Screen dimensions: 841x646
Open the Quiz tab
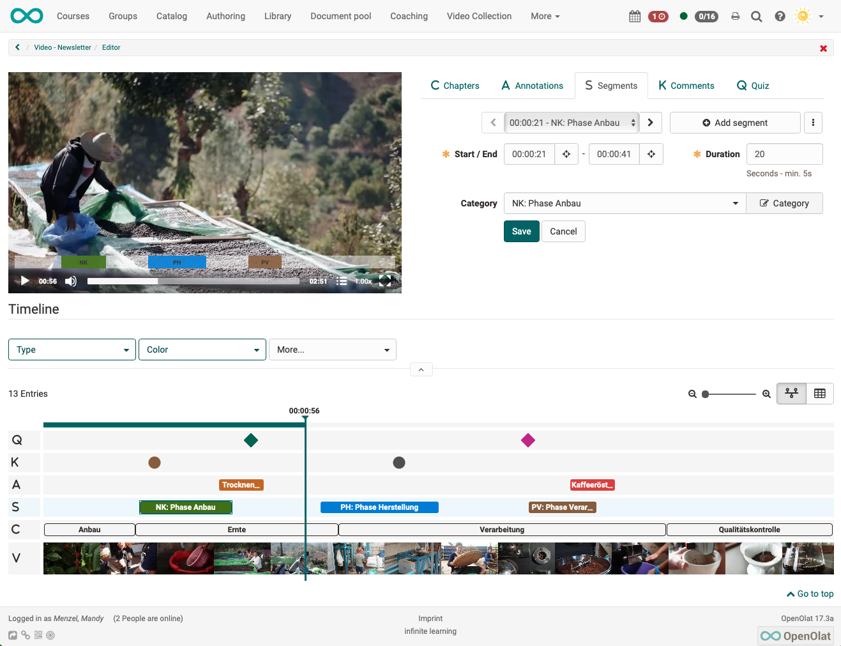click(752, 85)
